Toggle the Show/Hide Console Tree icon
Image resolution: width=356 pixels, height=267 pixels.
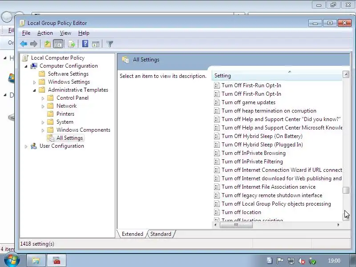(58, 44)
